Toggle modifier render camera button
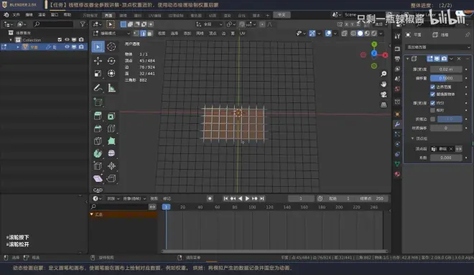Screen dimensions: 474x275 (444, 59)
